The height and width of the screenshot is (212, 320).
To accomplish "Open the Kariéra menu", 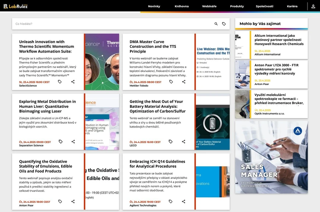I will click(x=292, y=6).
